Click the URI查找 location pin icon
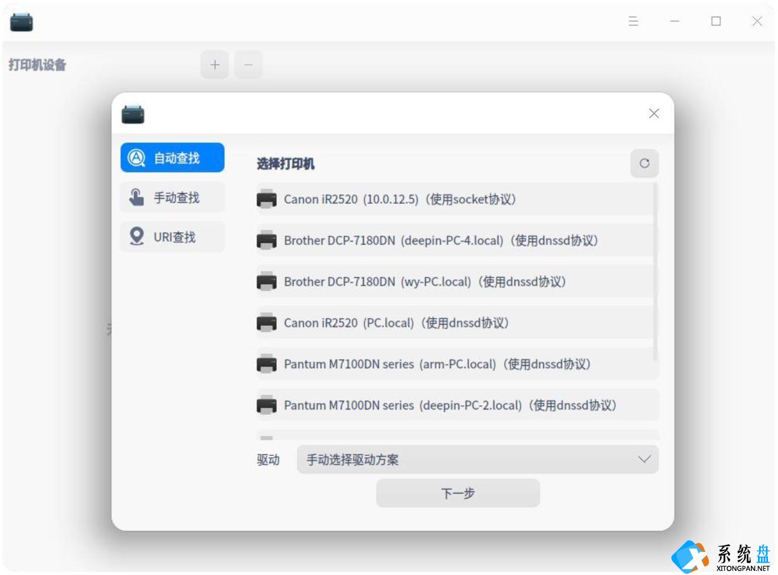The width and height of the screenshot is (778, 575). 136,236
